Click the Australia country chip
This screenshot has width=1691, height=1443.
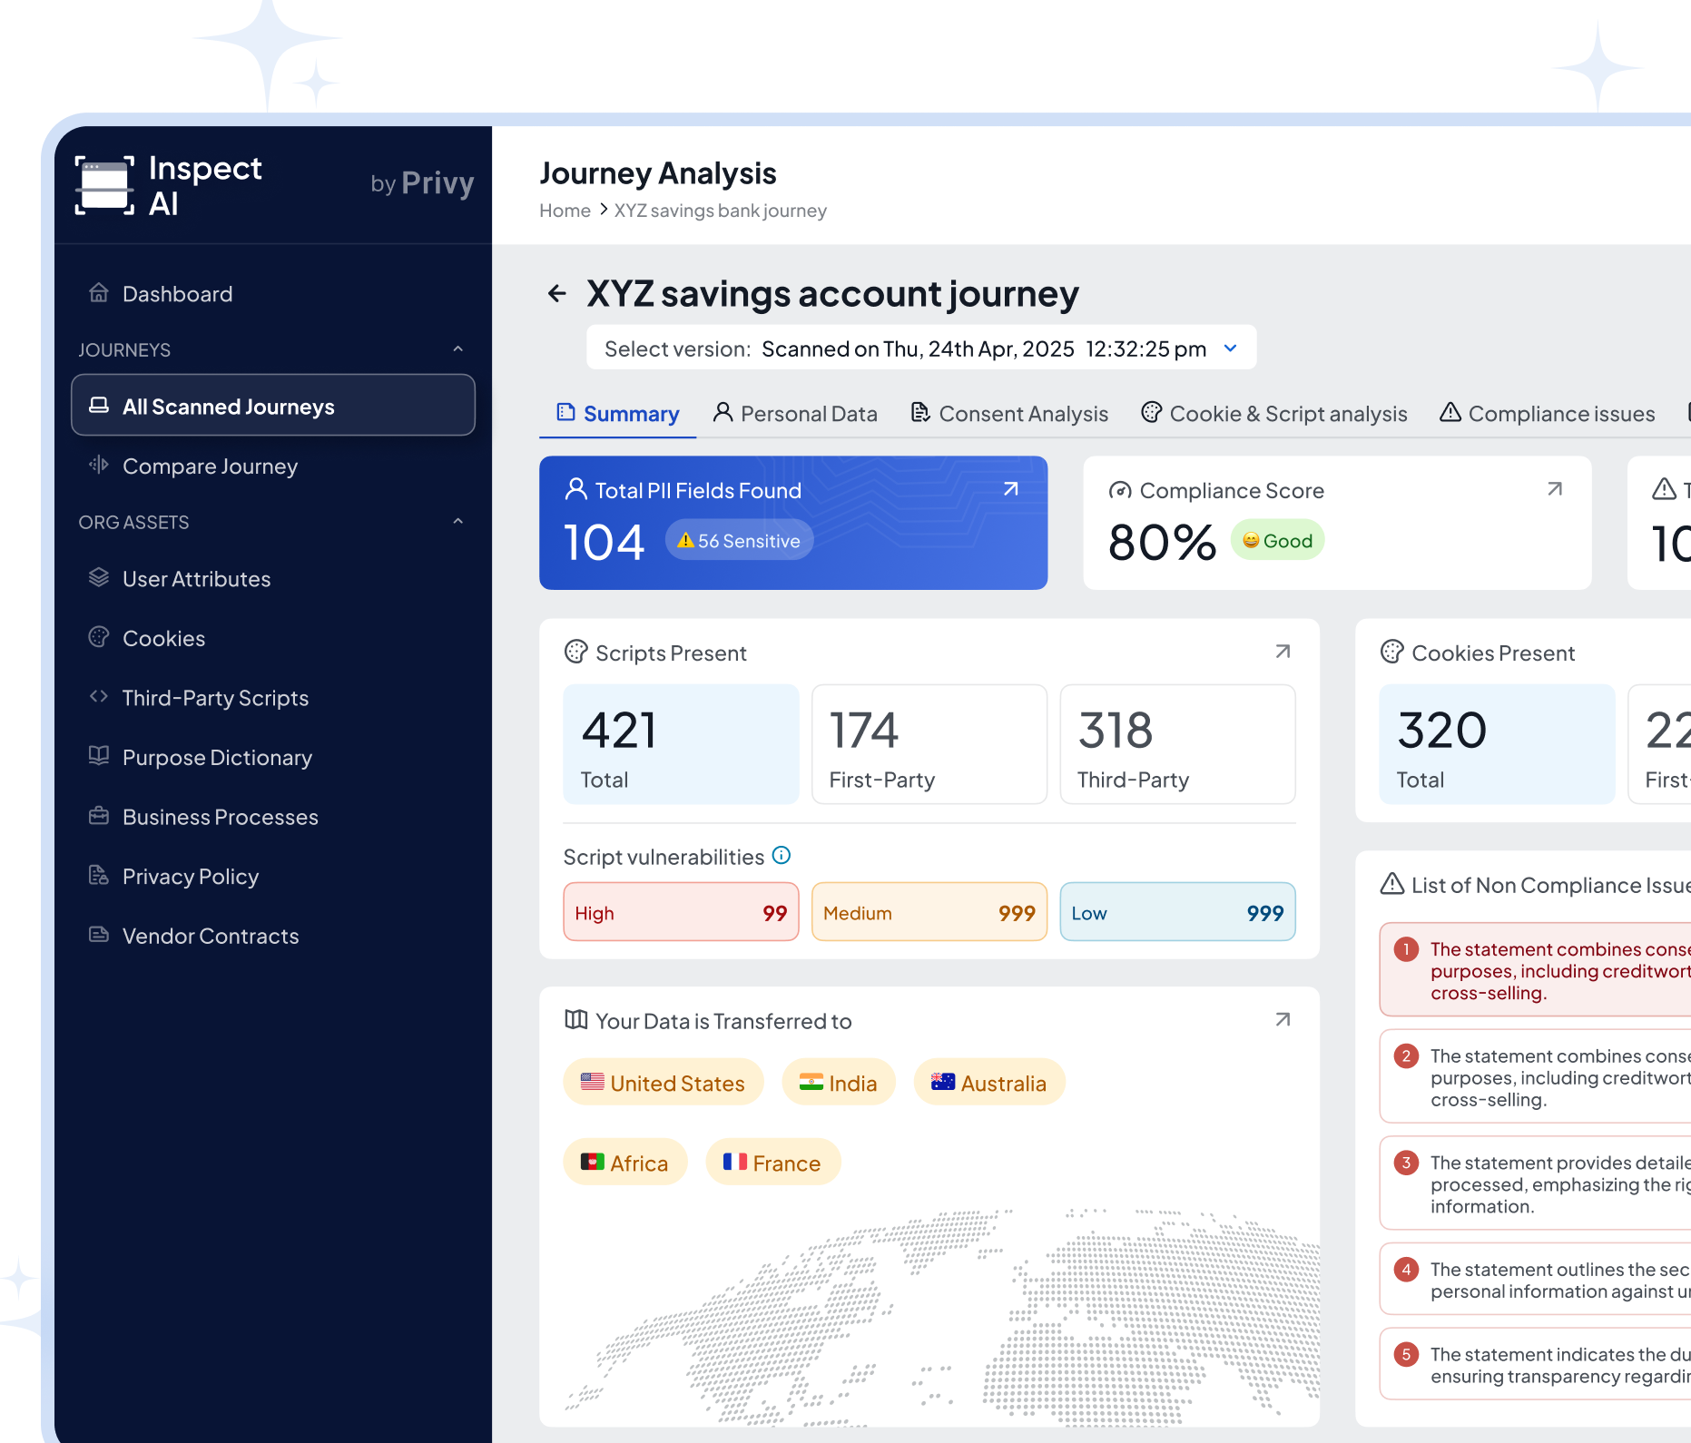(989, 1083)
